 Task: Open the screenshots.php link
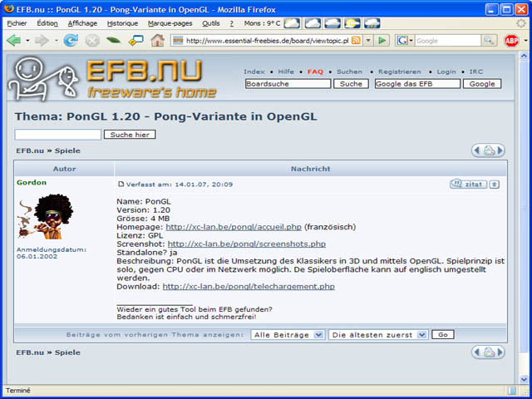[247, 244]
